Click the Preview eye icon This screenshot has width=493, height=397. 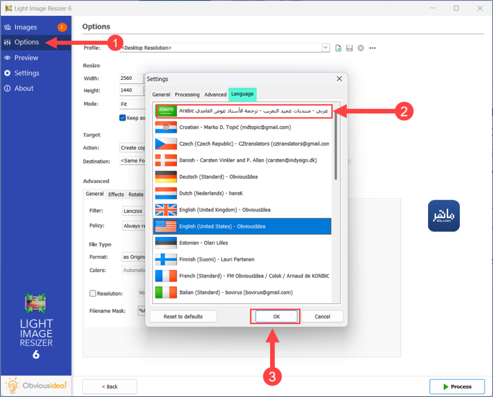[x=8, y=58]
